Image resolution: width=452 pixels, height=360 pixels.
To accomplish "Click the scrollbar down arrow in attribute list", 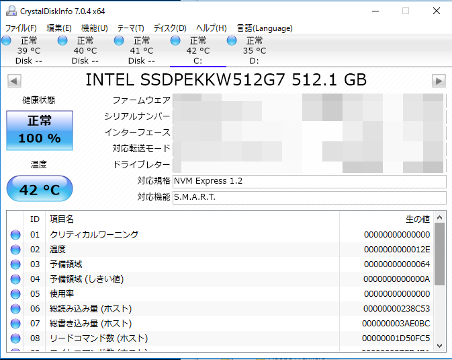I will [440, 346].
